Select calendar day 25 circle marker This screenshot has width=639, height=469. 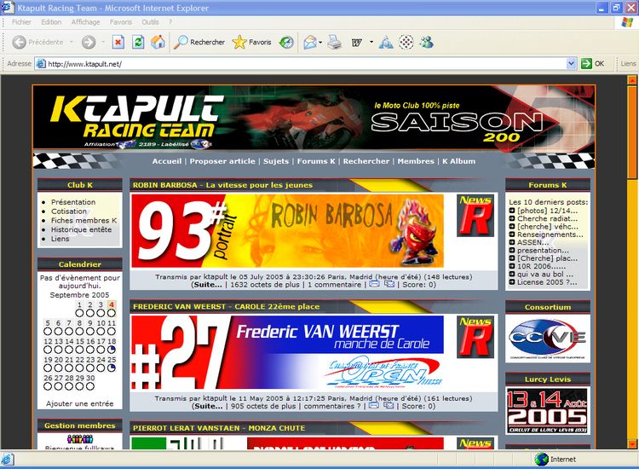tap(112, 368)
